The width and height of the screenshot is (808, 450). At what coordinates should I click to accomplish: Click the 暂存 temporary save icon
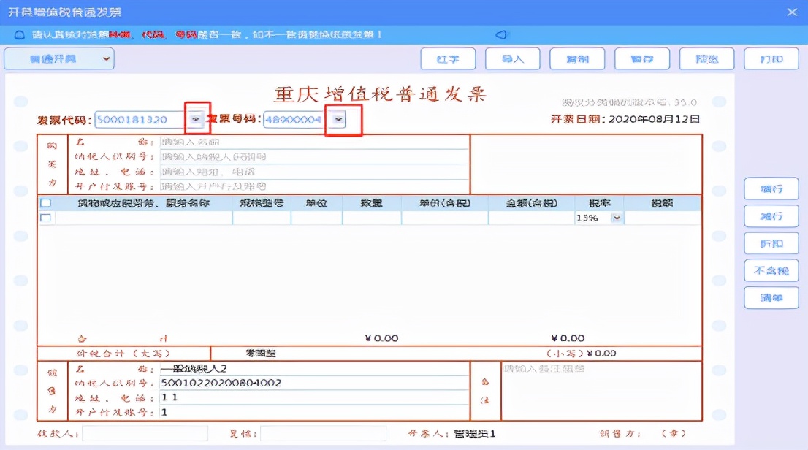tap(641, 59)
